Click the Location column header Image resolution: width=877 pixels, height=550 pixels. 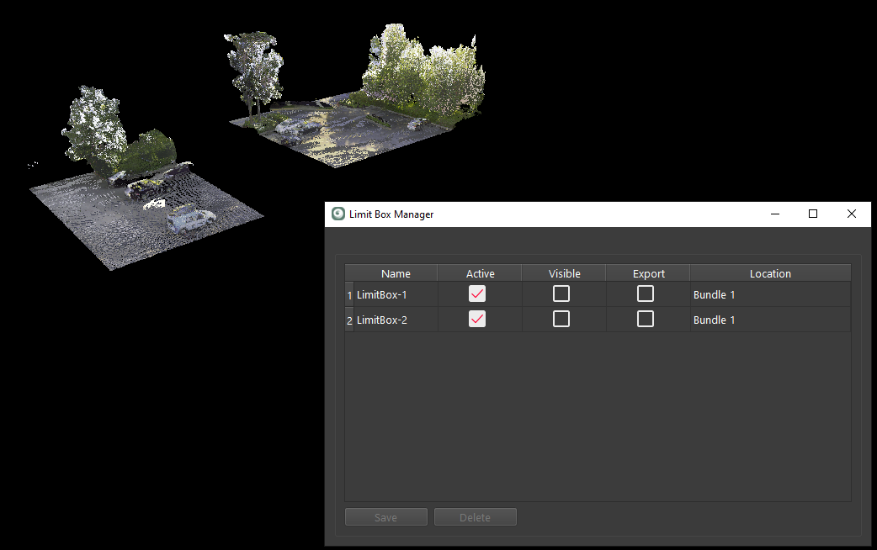[x=770, y=273]
